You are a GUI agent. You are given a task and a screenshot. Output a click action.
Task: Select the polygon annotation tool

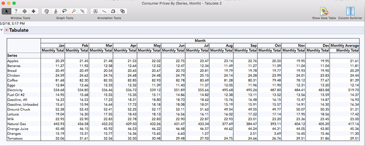tap(114, 11)
